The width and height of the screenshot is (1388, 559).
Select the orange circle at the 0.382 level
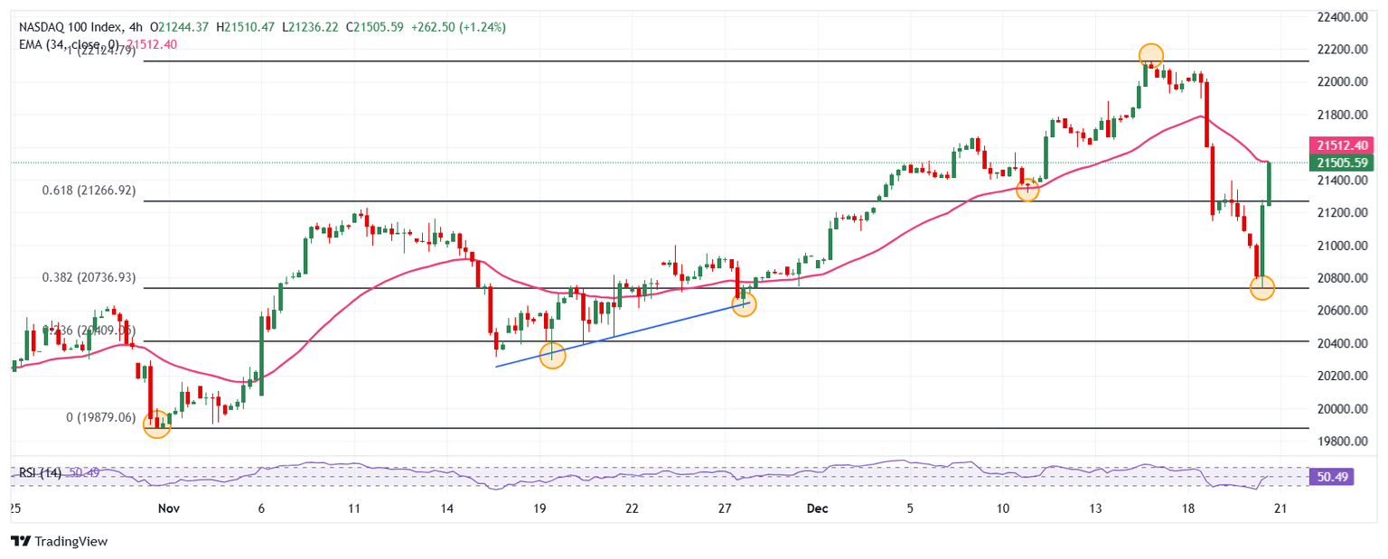[1261, 288]
